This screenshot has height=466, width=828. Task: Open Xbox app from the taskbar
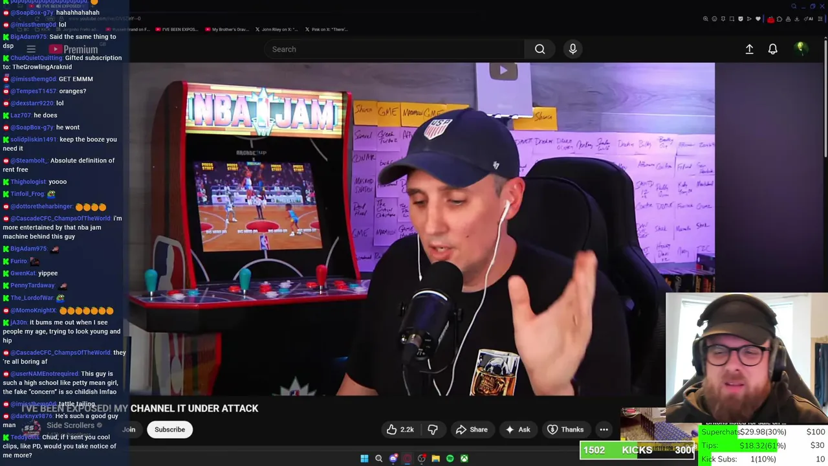pos(464,458)
